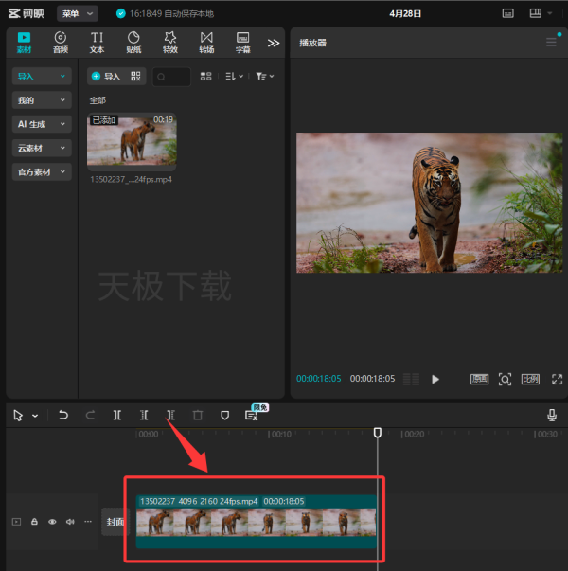
Task: Open the 文本 text tab
Action: tap(97, 43)
